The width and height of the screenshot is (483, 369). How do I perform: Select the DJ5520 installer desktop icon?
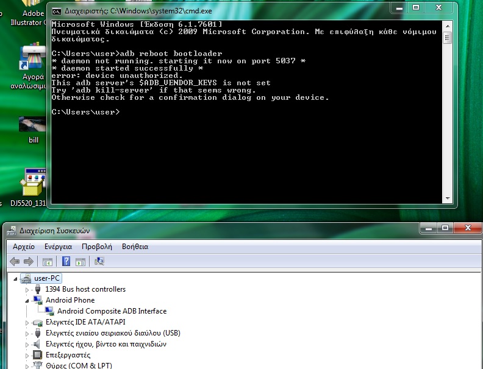(32, 183)
